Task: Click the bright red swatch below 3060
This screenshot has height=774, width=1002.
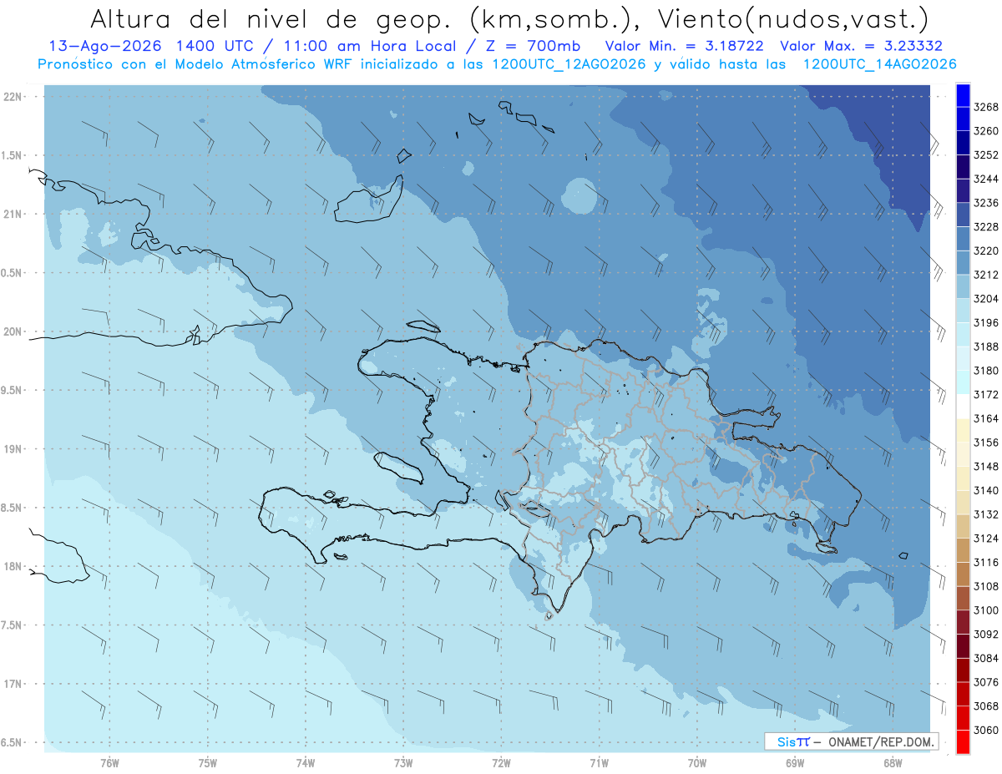Action: (x=962, y=741)
